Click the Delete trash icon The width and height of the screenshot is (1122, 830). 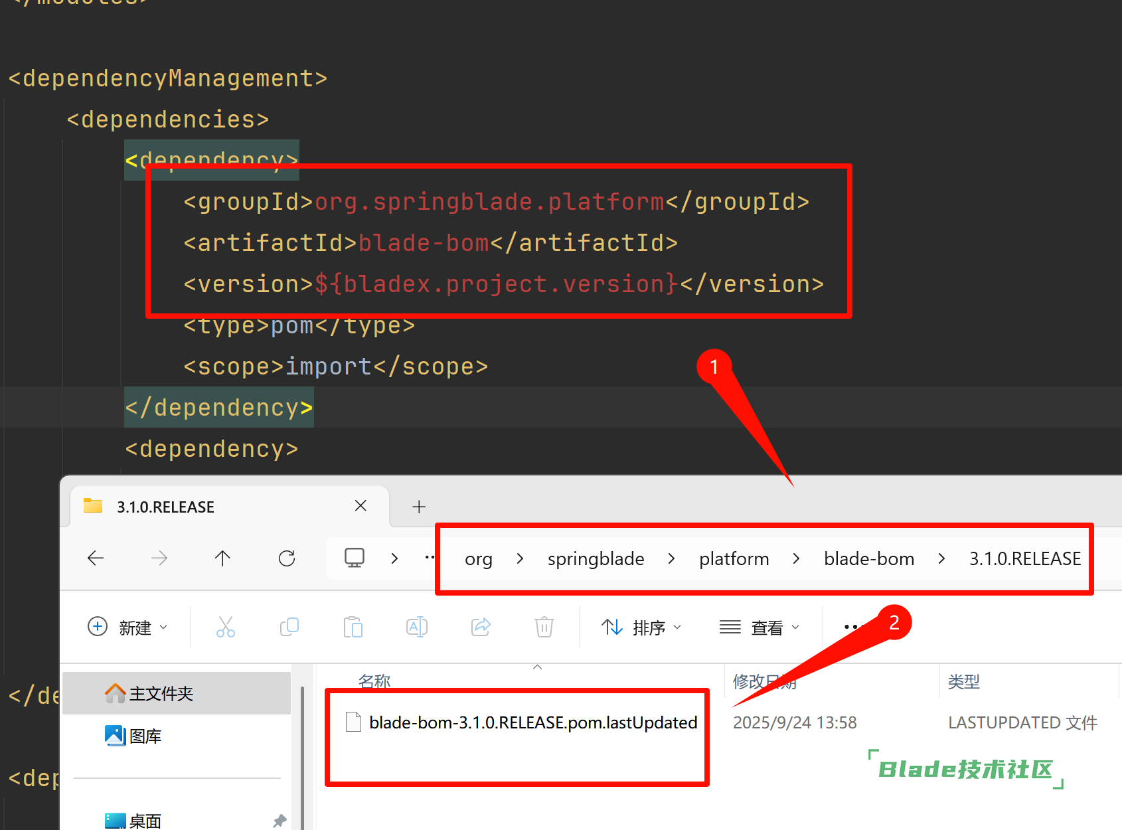point(544,627)
